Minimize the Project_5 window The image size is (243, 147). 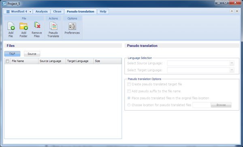point(219,3)
